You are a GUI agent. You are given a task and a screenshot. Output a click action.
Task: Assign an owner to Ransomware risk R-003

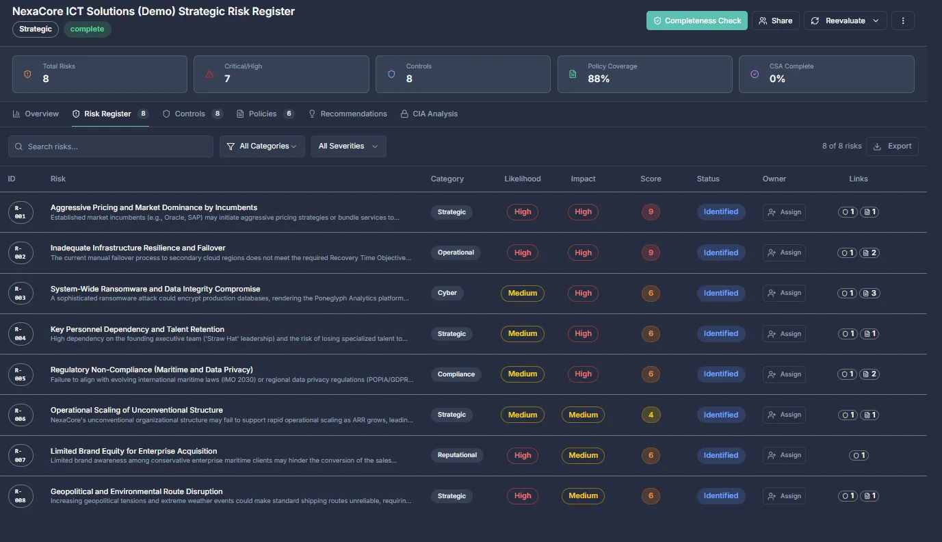784,293
